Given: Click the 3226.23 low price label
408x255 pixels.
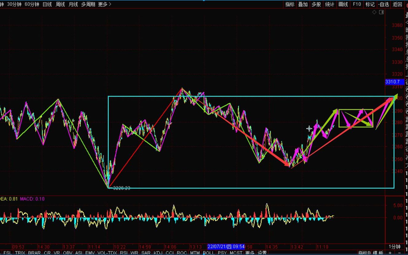Looking at the screenshot, I should click(121, 188).
